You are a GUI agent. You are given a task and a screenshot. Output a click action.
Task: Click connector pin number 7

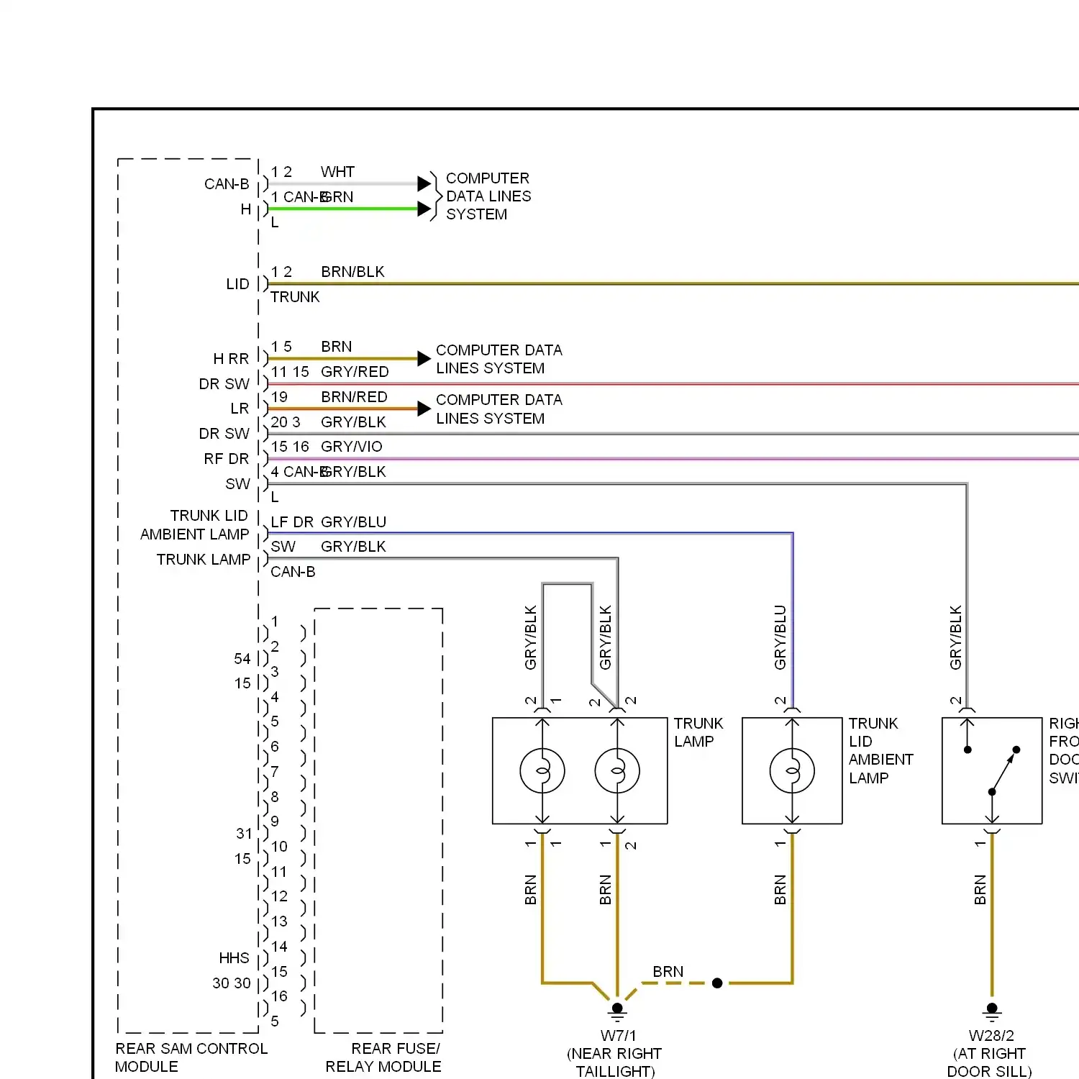275,772
